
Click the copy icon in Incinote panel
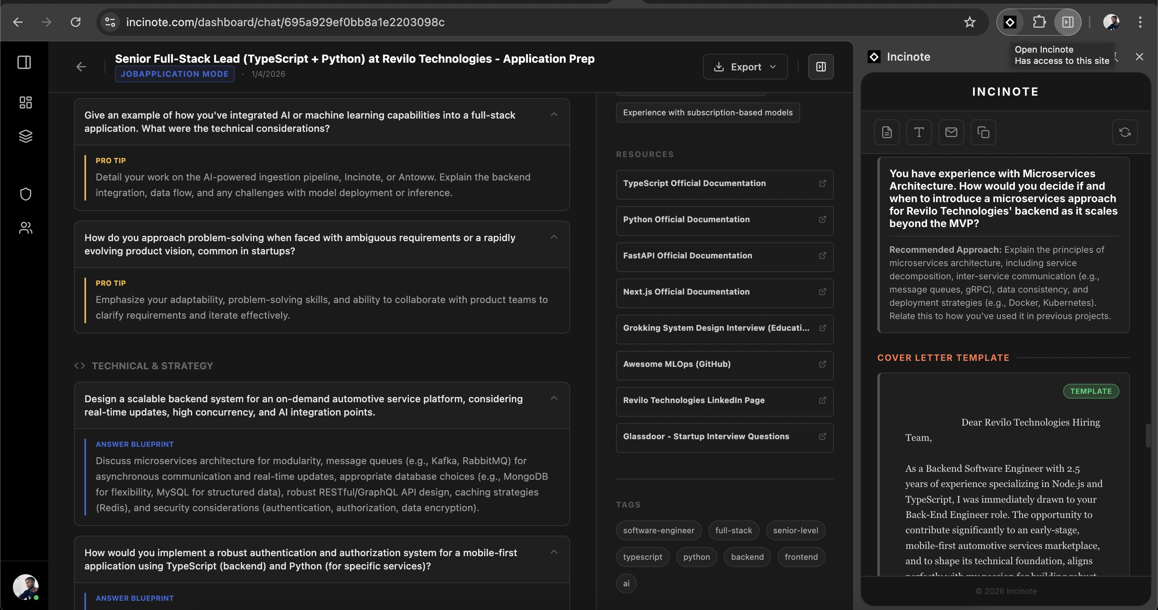point(984,132)
